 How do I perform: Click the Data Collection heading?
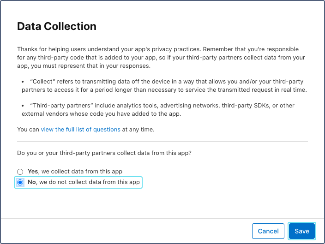(x=57, y=26)
